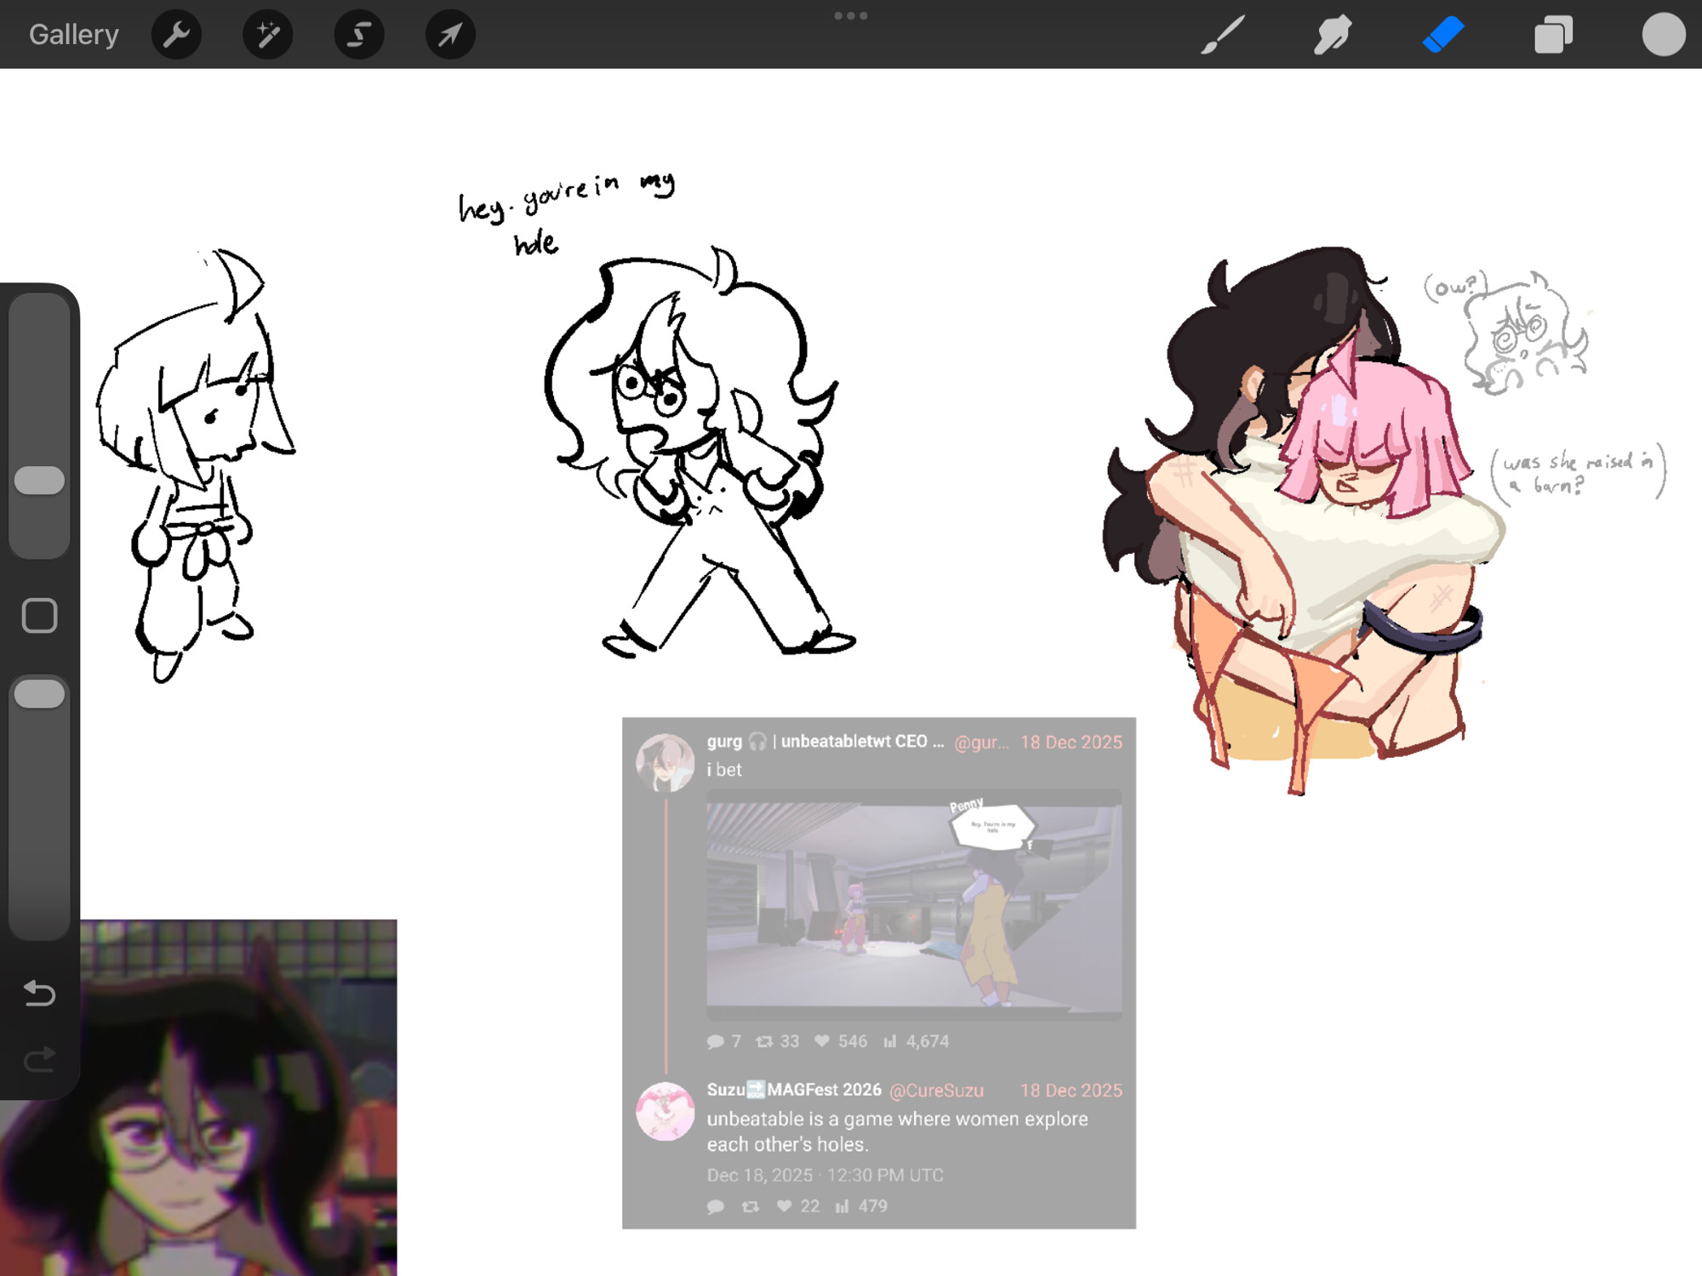Image resolution: width=1702 pixels, height=1276 pixels.
Task: Open the color picker circle
Action: point(1663,35)
